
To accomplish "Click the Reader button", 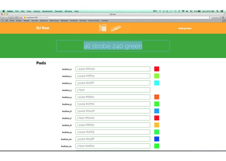I will click(216, 18).
